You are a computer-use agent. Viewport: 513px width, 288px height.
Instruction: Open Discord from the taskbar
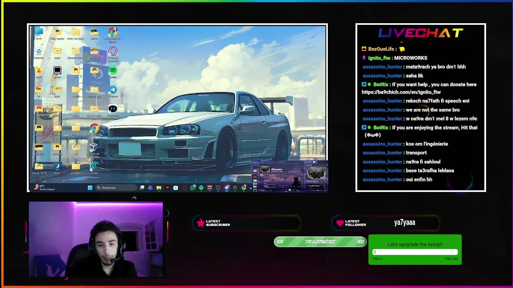pyautogui.click(x=227, y=188)
